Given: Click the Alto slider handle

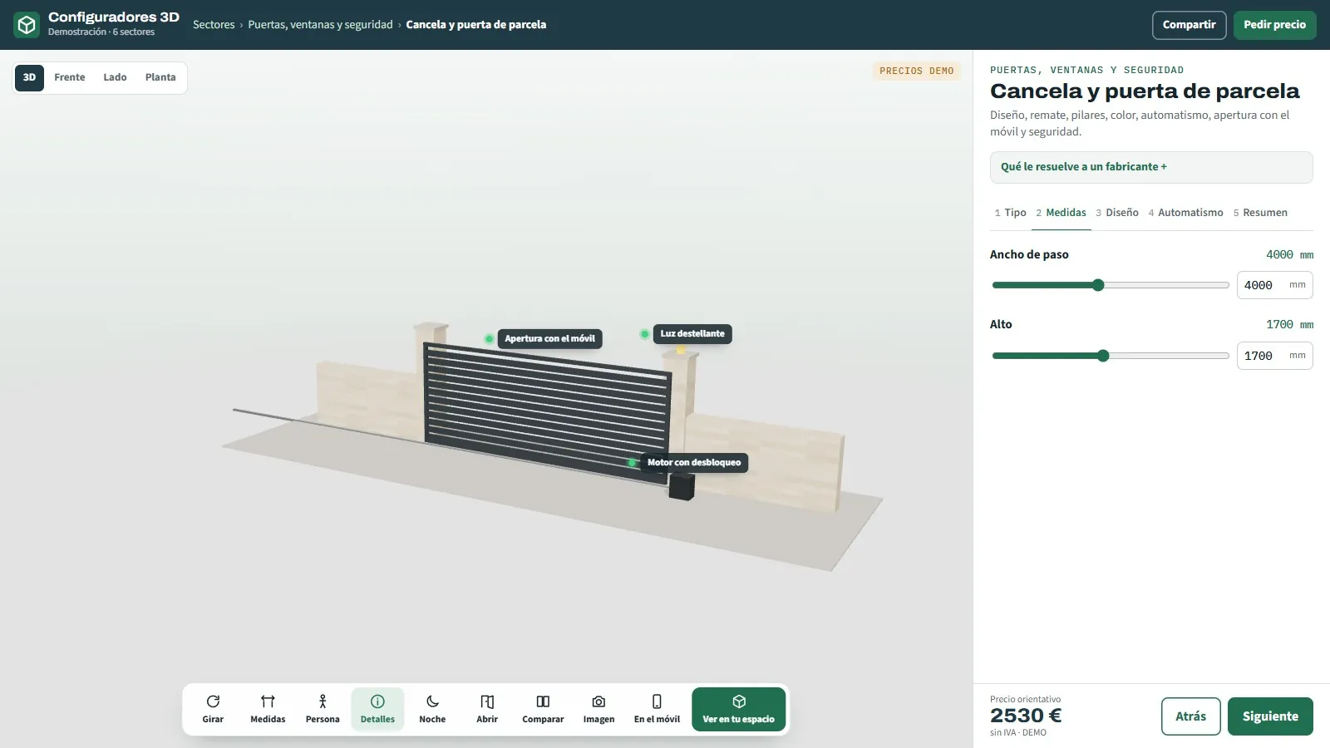Looking at the screenshot, I should point(1103,356).
